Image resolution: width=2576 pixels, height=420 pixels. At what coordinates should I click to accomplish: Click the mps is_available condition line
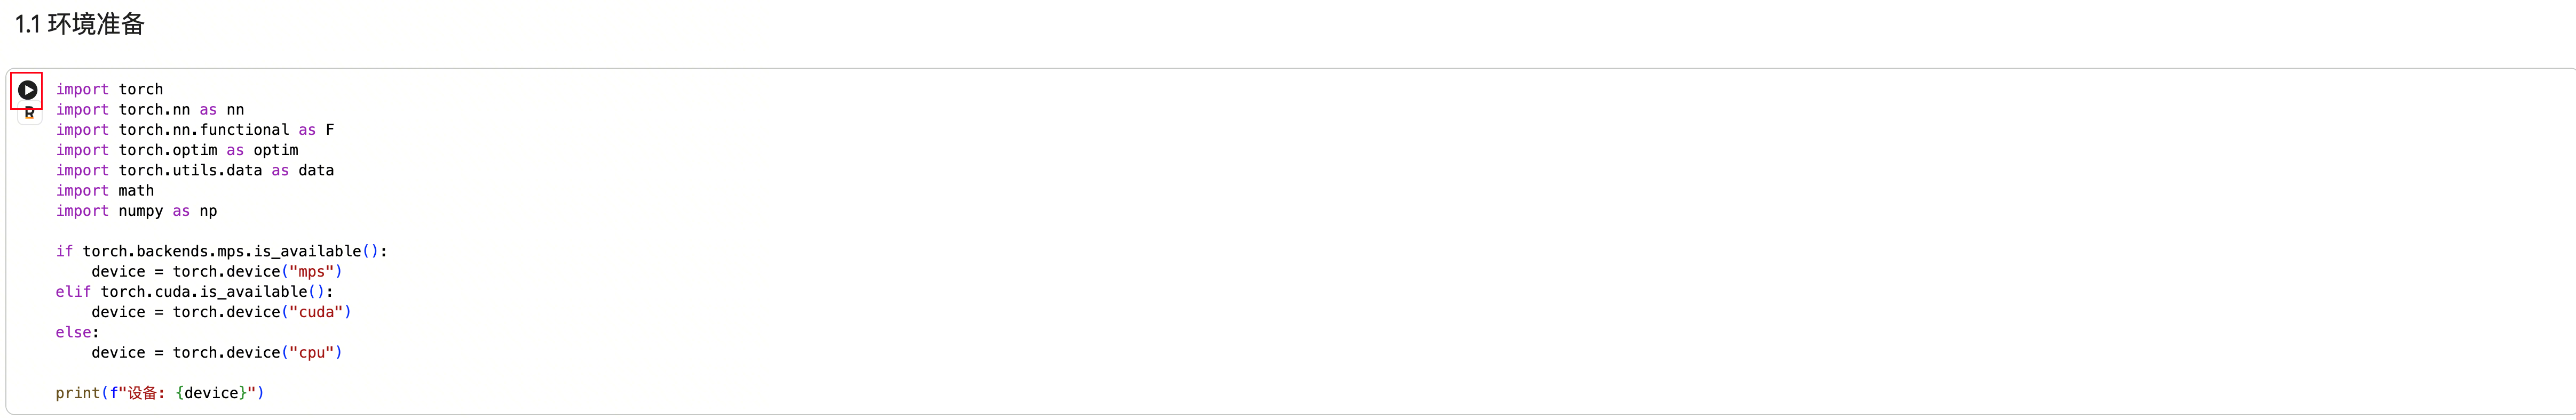(x=221, y=252)
